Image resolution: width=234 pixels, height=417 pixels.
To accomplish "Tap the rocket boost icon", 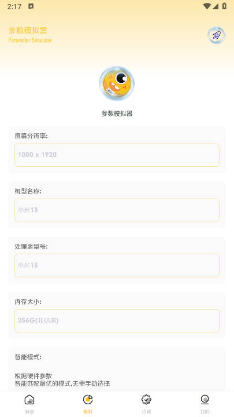I will coord(216,35).
